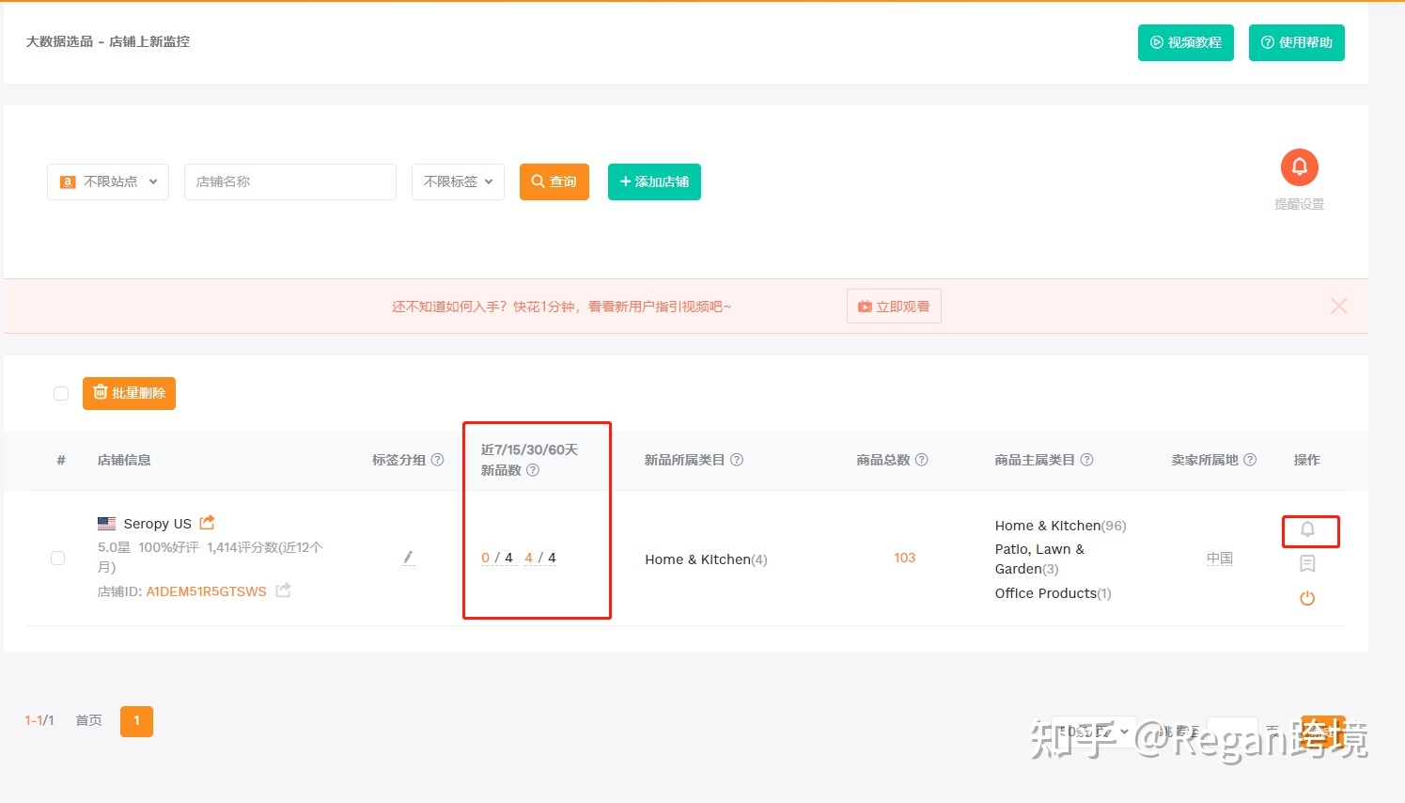Show help tooltip for 标签分组

pos(437,460)
